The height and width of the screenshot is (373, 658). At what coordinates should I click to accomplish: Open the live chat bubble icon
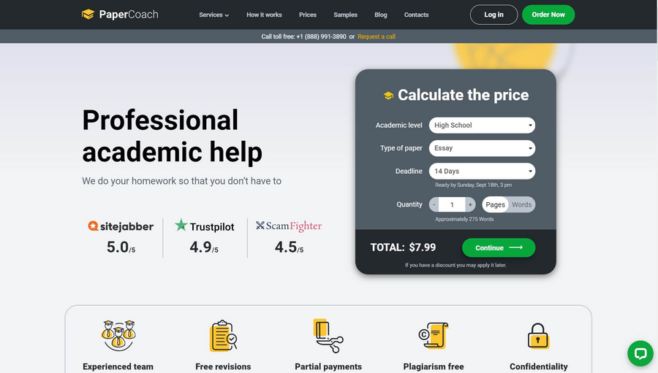(x=640, y=353)
